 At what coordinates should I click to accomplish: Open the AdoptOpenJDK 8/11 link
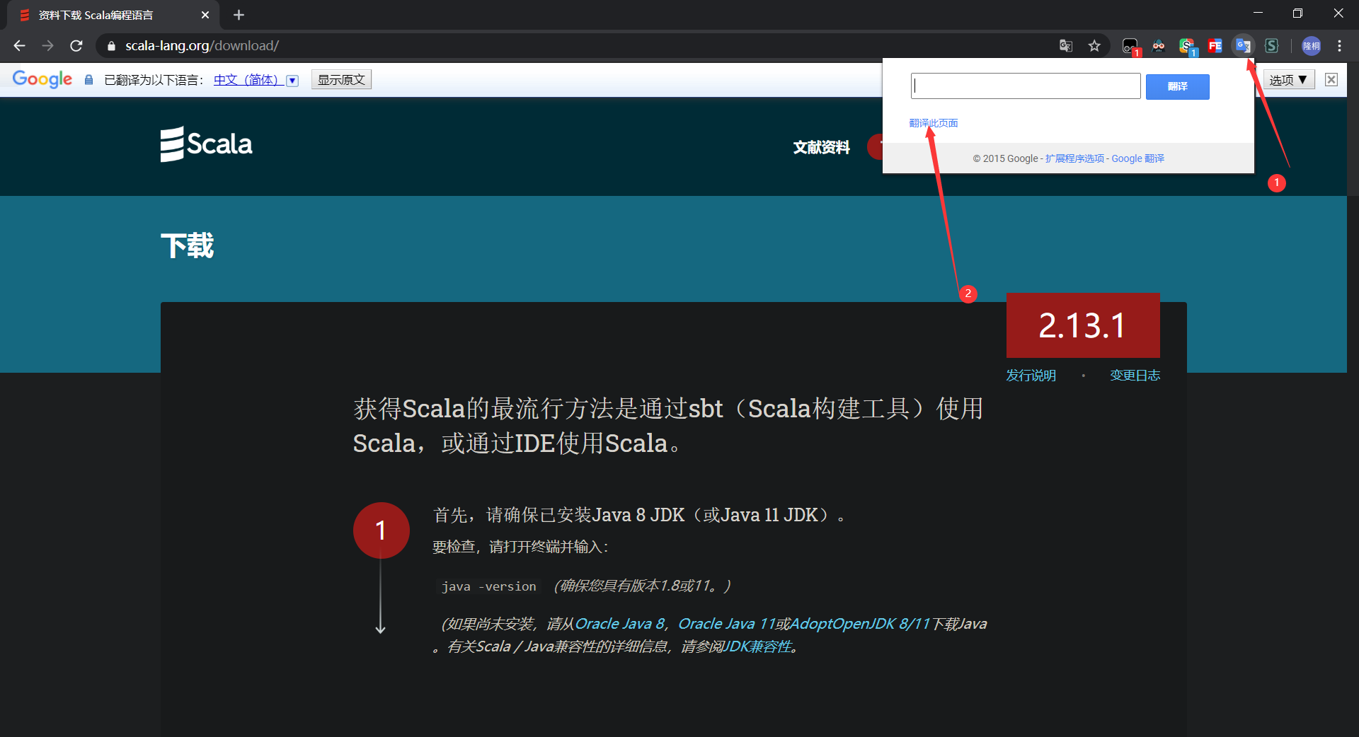(x=860, y=624)
